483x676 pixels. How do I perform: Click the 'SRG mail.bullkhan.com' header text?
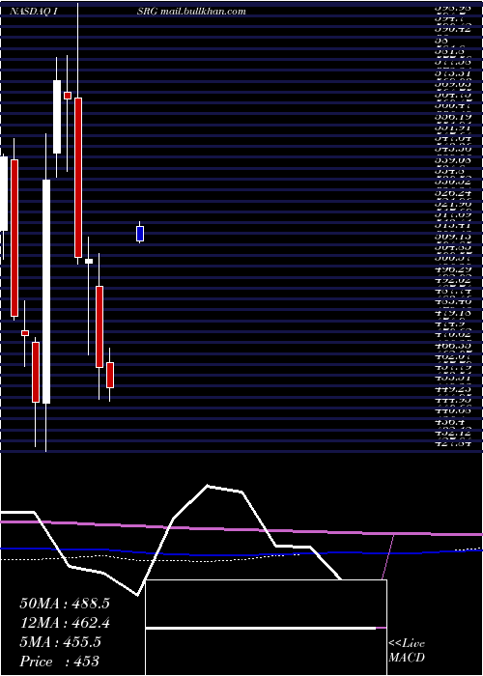[x=191, y=12]
